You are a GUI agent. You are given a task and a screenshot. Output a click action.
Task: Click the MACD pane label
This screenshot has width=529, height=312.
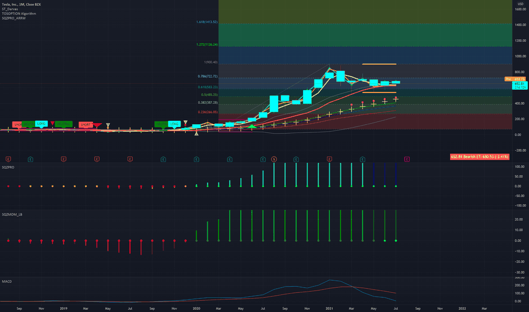coord(7,281)
